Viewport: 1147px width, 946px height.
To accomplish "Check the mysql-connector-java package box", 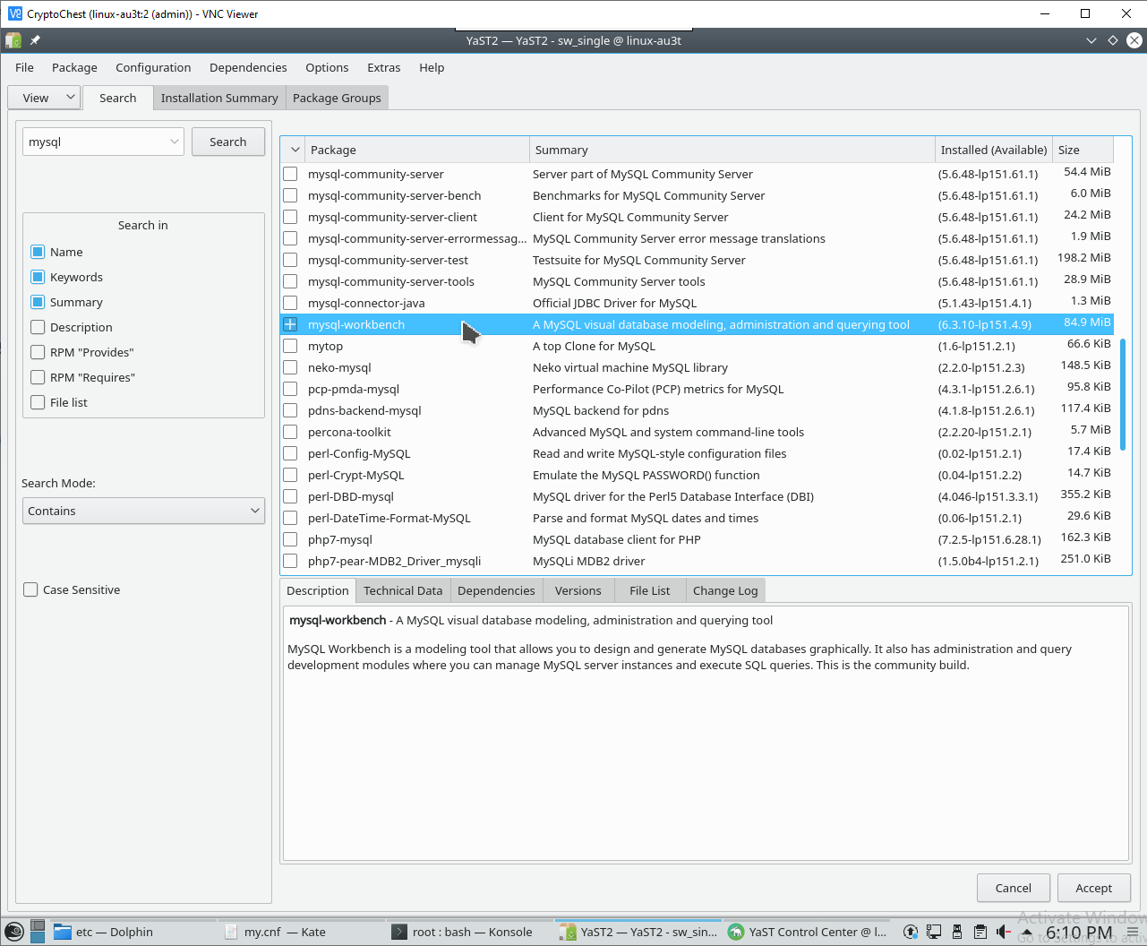I will [290, 303].
